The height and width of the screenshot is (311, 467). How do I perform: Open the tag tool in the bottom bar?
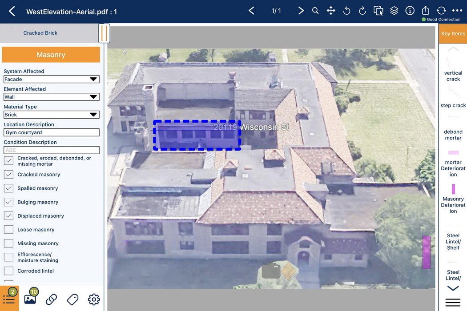coord(72,299)
